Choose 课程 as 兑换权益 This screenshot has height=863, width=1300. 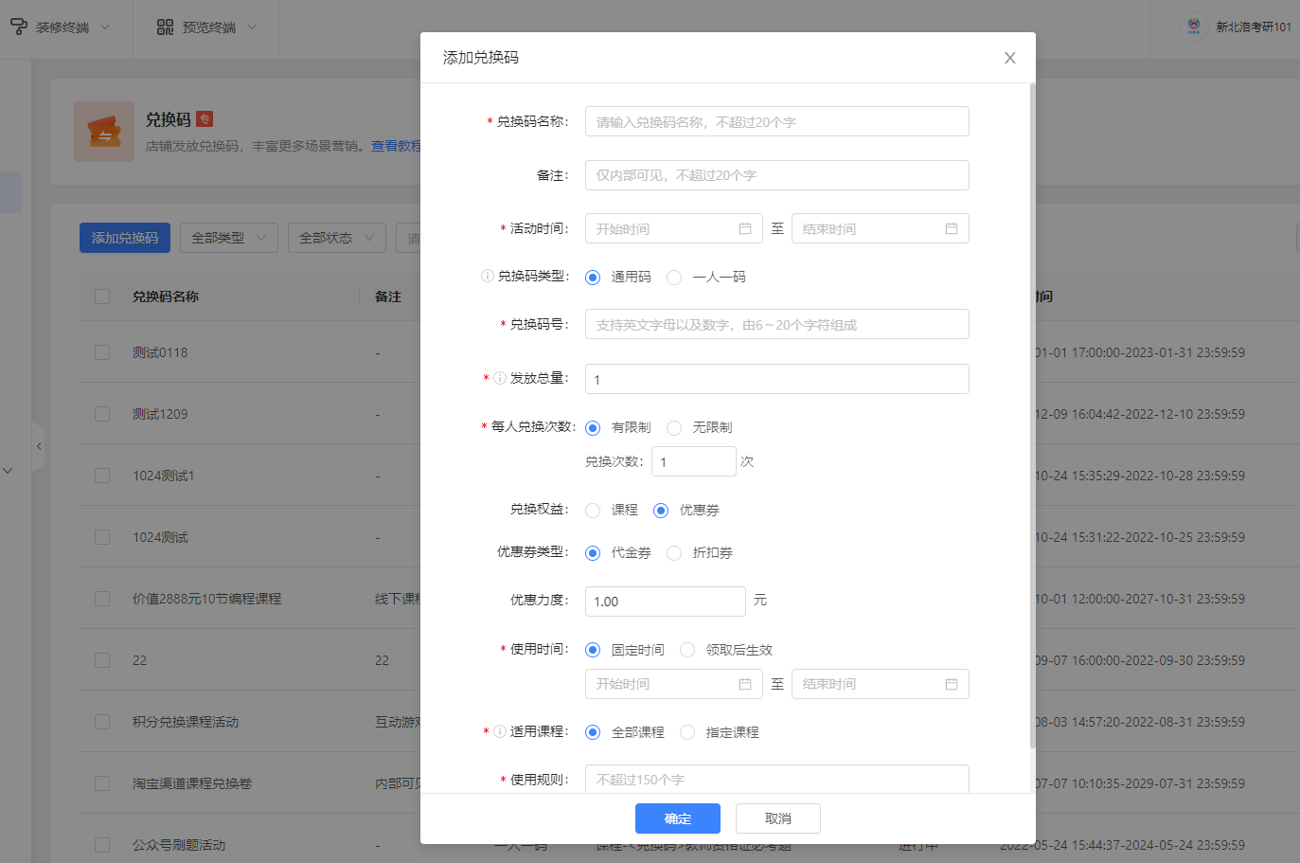pyautogui.click(x=593, y=511)
